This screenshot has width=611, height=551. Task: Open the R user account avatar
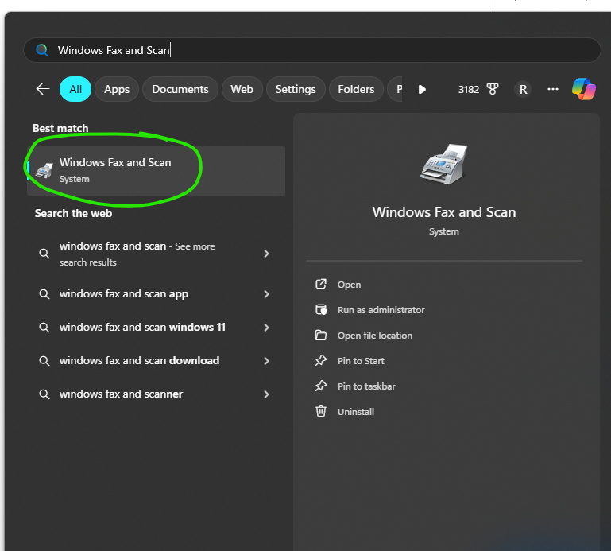pos(523,89)
